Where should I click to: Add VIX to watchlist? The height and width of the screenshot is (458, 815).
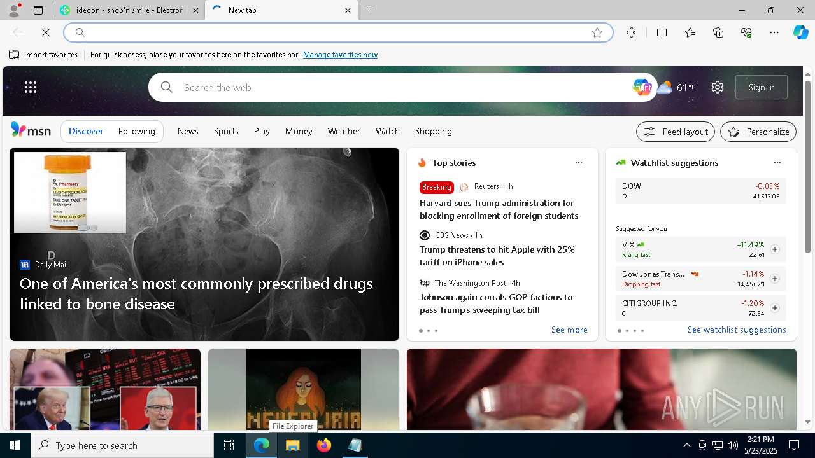(x=775, y=249)
